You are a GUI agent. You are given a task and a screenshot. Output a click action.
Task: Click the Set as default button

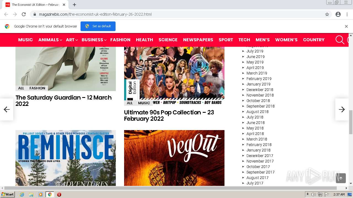98,26
